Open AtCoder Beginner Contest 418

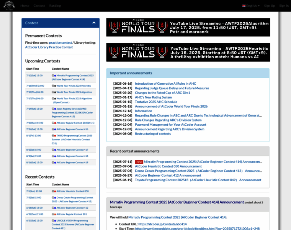(72, 156)
